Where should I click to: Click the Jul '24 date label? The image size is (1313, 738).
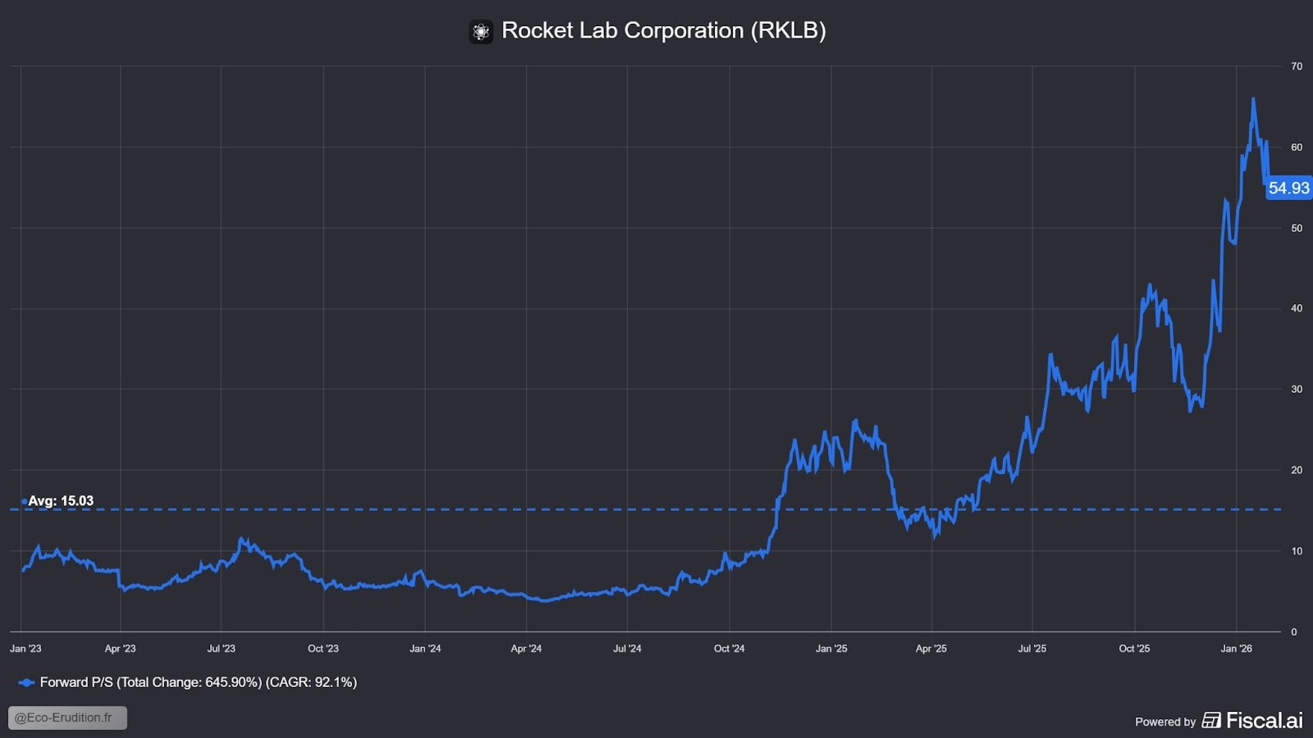coord(627,649)
